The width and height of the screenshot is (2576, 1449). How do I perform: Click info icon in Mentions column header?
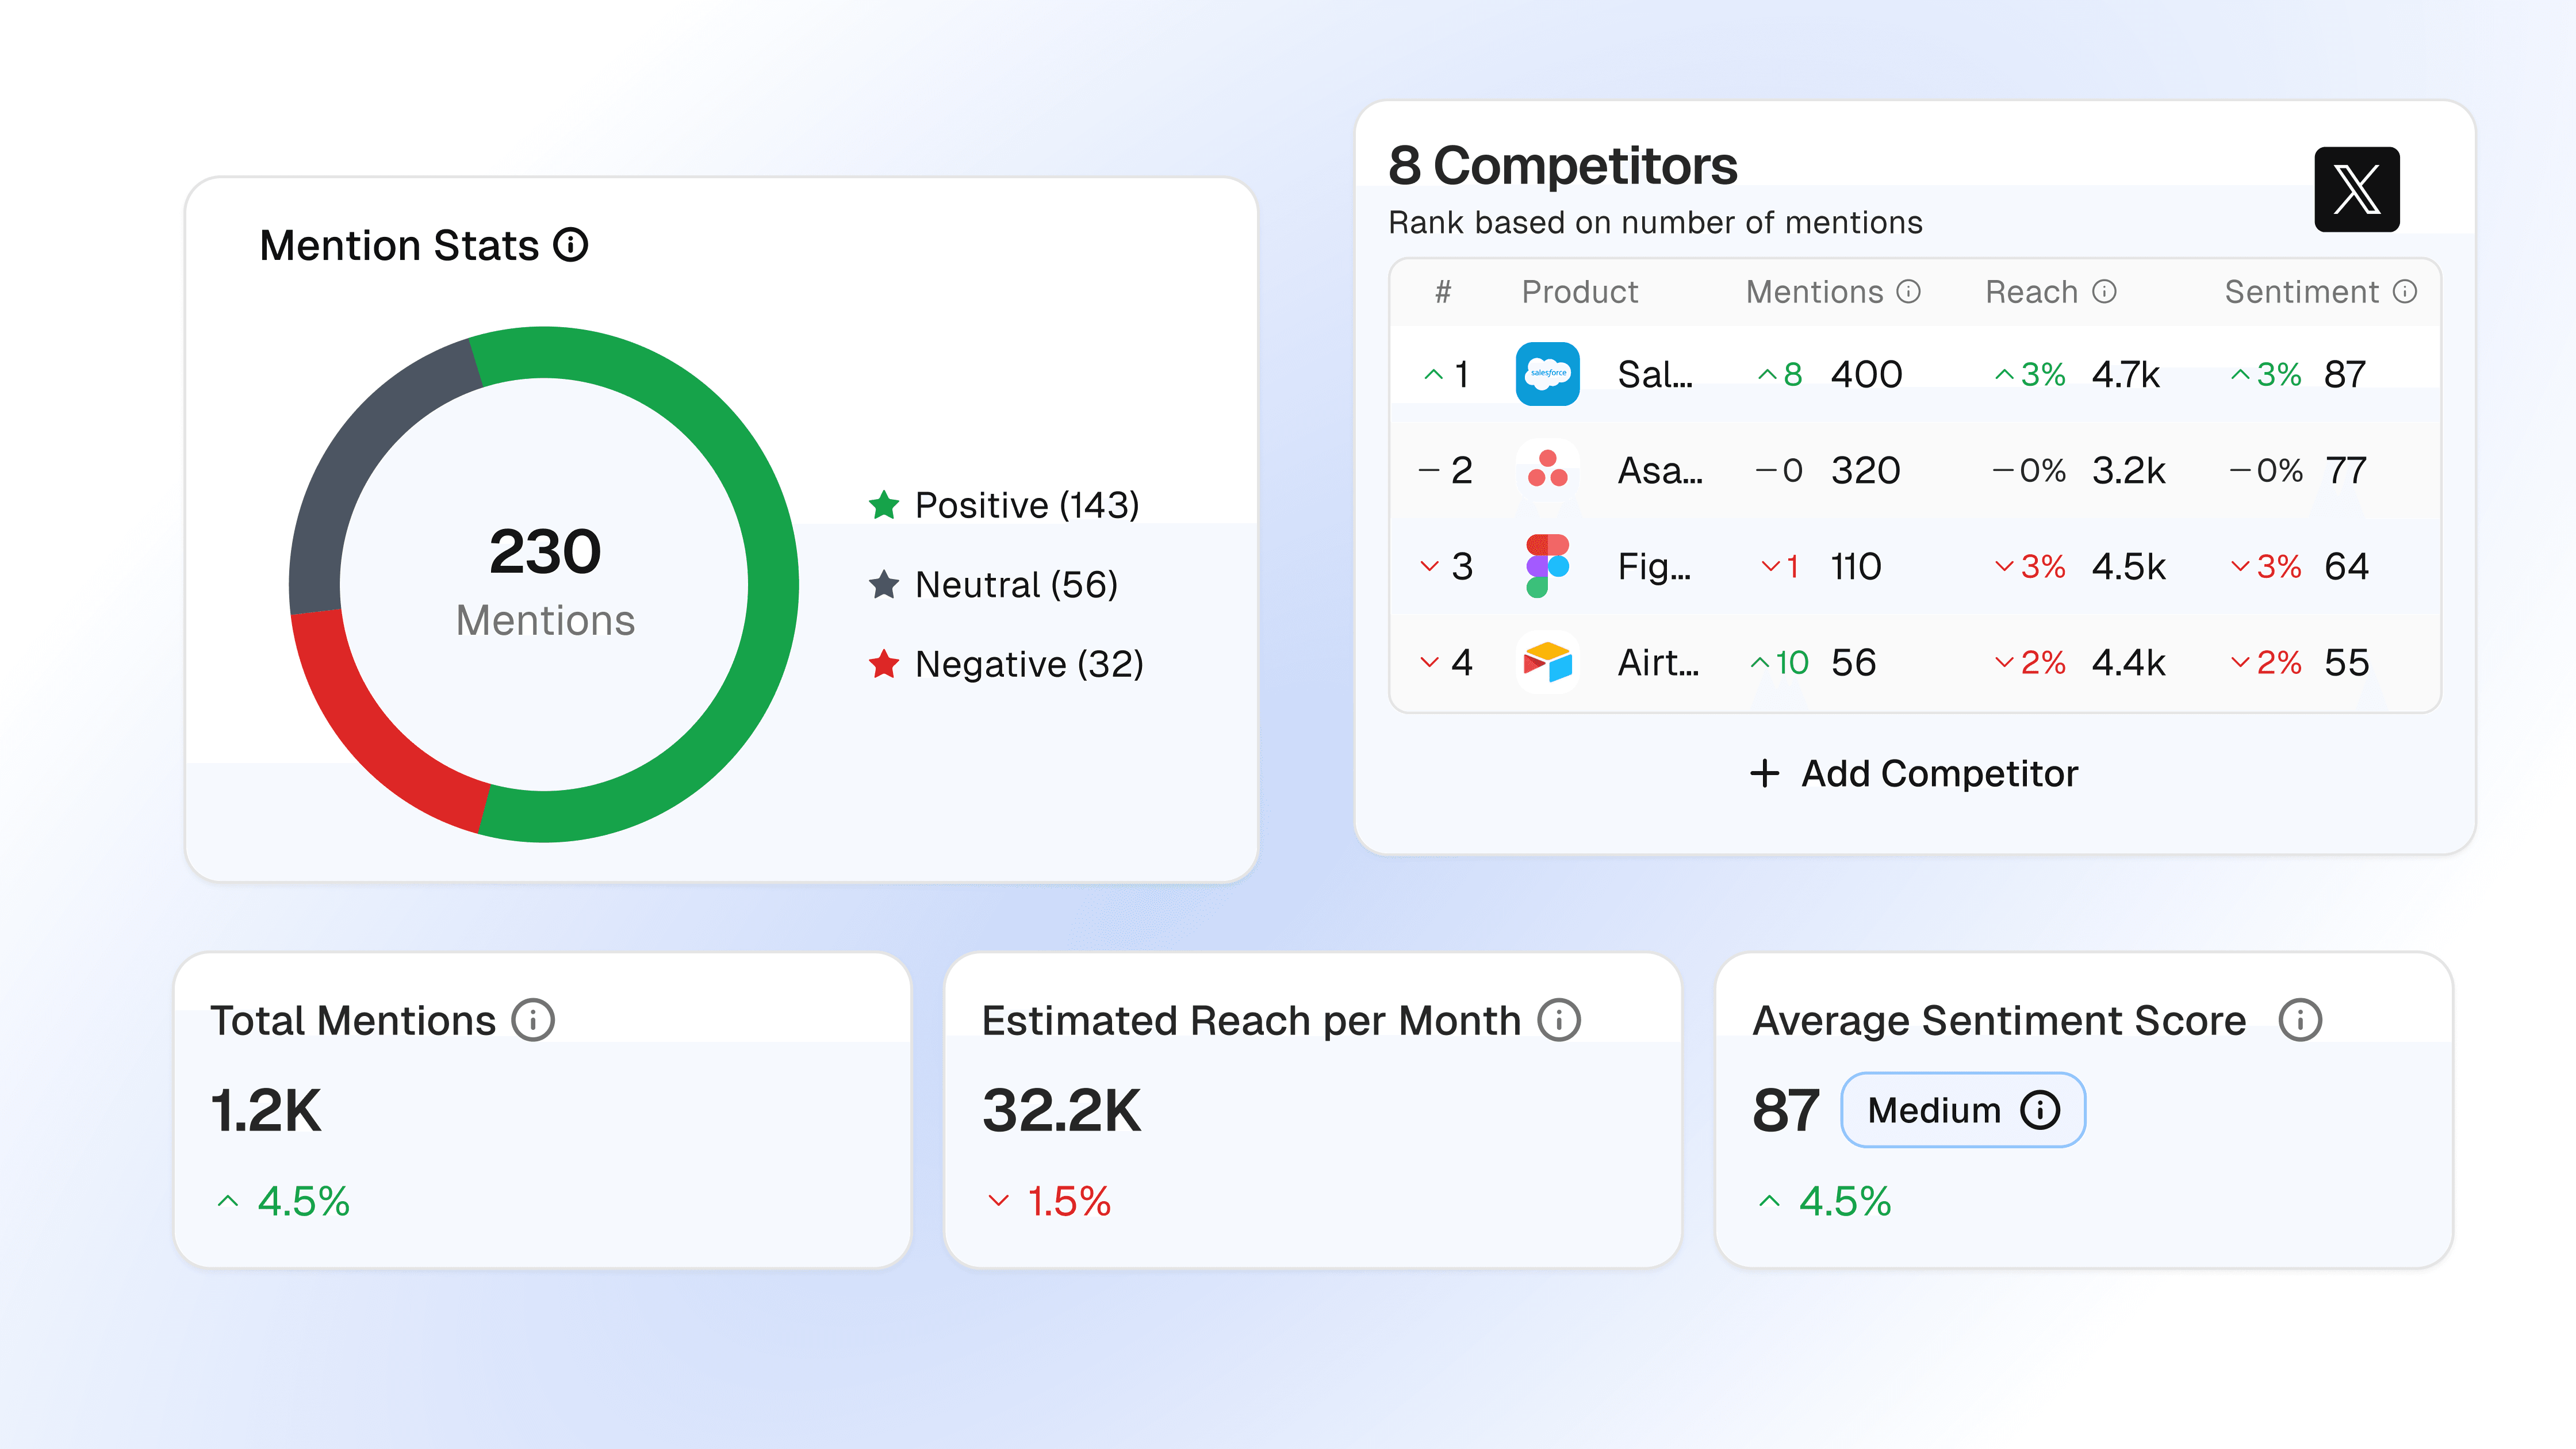1909,291
